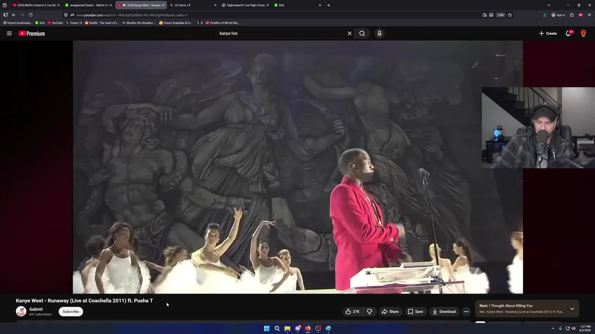Save the video to a playlist
The image size is (595, 334).
[x=416, y=312]
